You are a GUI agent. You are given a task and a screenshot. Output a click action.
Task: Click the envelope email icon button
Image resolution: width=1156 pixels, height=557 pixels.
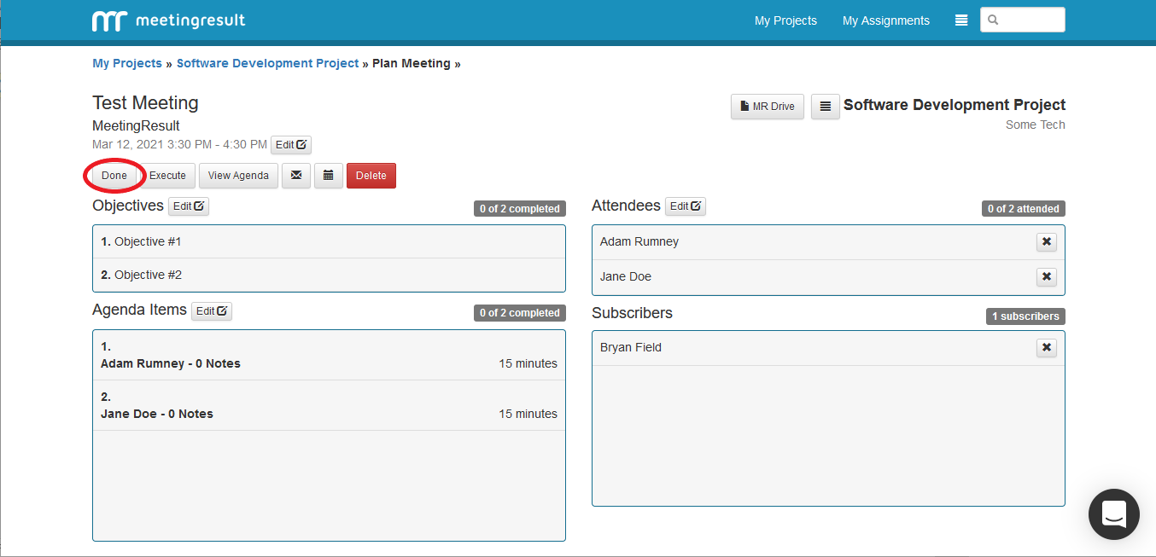click(x=296, y=176)
